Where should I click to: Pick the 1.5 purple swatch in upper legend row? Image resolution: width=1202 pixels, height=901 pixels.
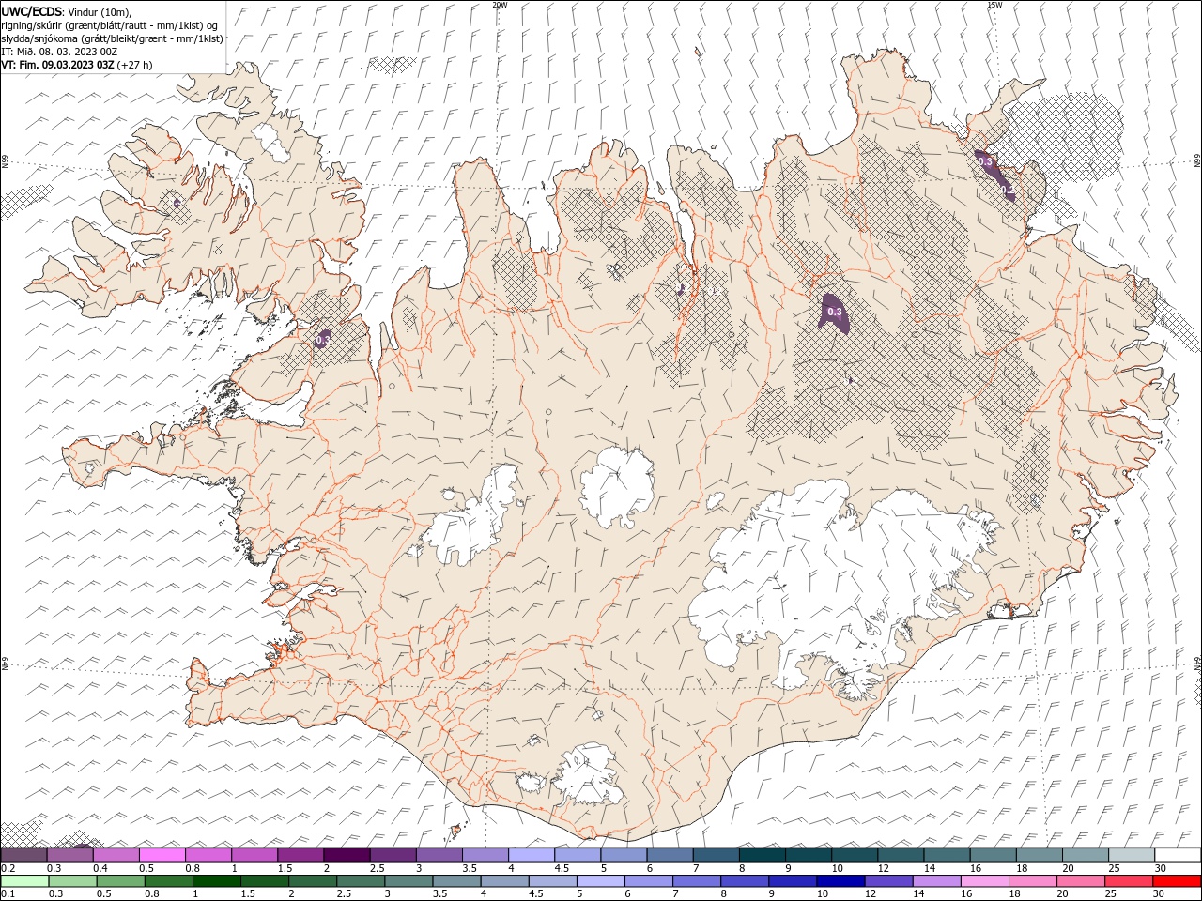click(300, 855)
